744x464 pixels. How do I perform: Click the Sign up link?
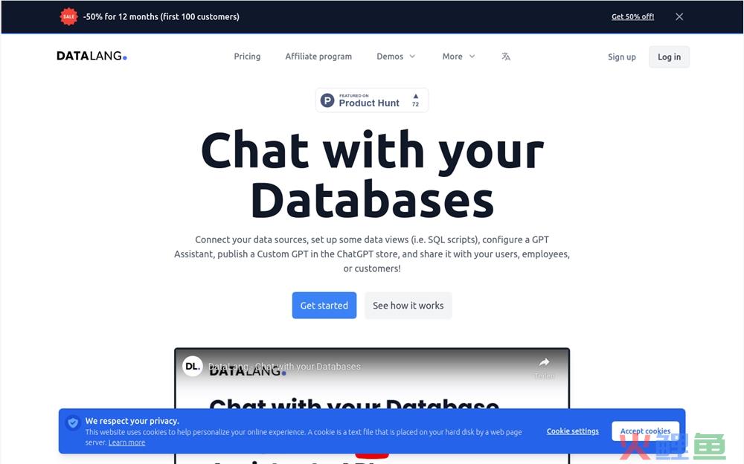[x=621, y=57]
